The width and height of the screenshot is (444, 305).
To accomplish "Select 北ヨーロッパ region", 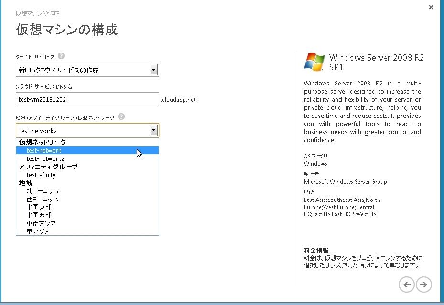I will click(x=87, y=191).
